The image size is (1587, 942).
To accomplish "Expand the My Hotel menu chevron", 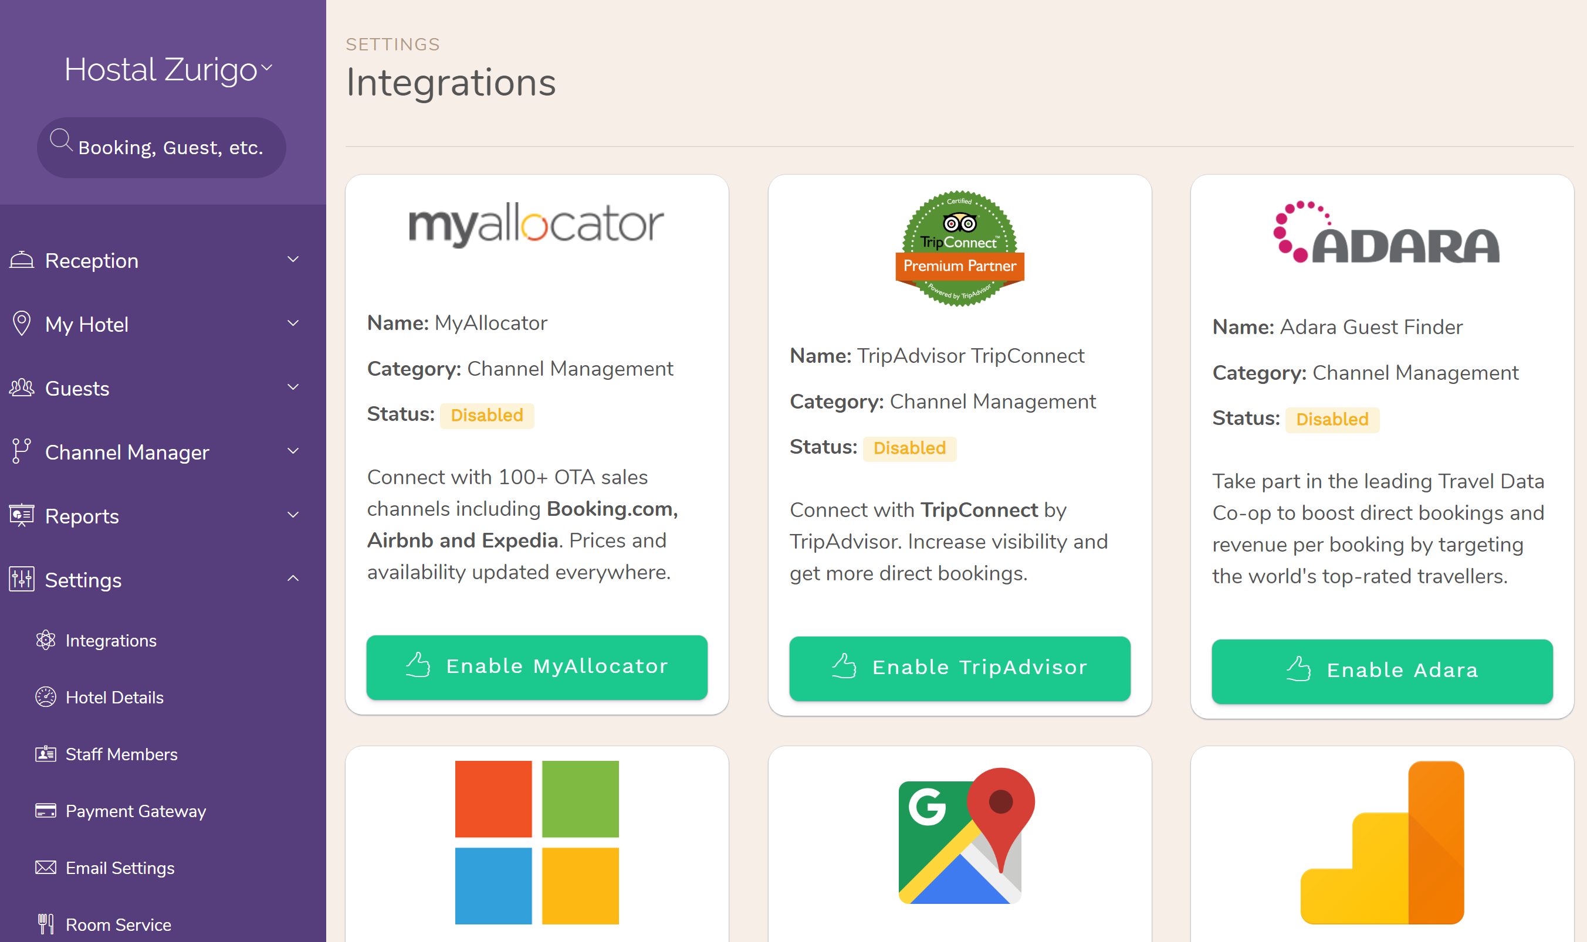I will tap(293, 323).
